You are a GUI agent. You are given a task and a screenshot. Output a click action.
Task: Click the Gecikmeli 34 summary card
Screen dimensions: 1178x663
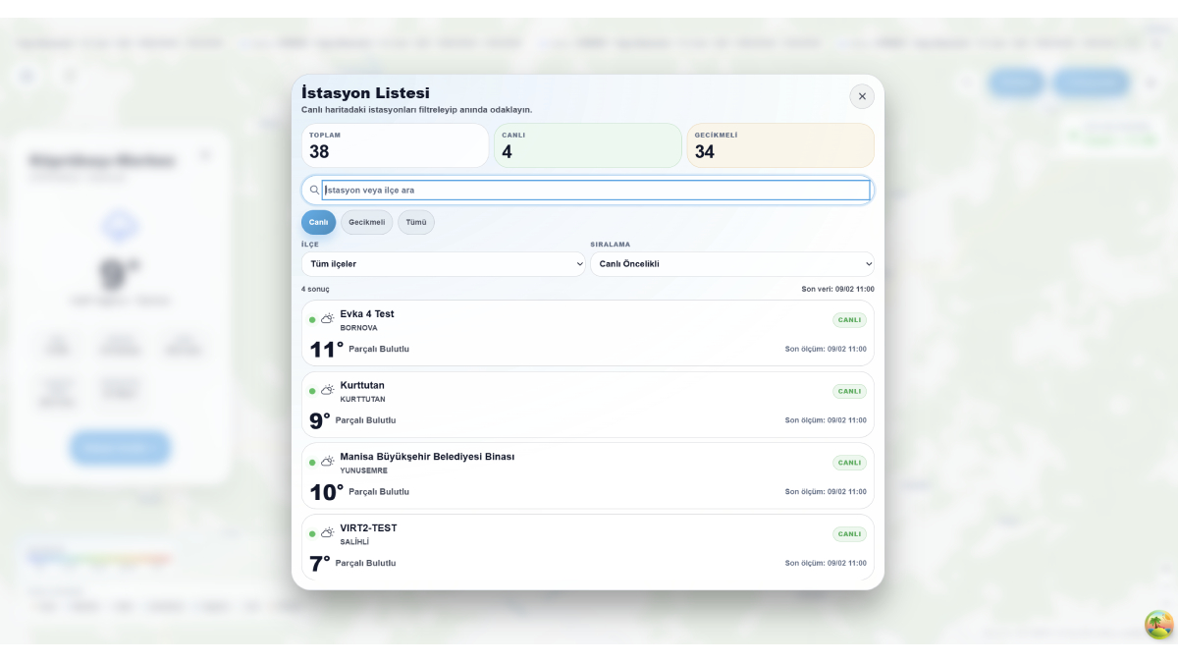779,145
